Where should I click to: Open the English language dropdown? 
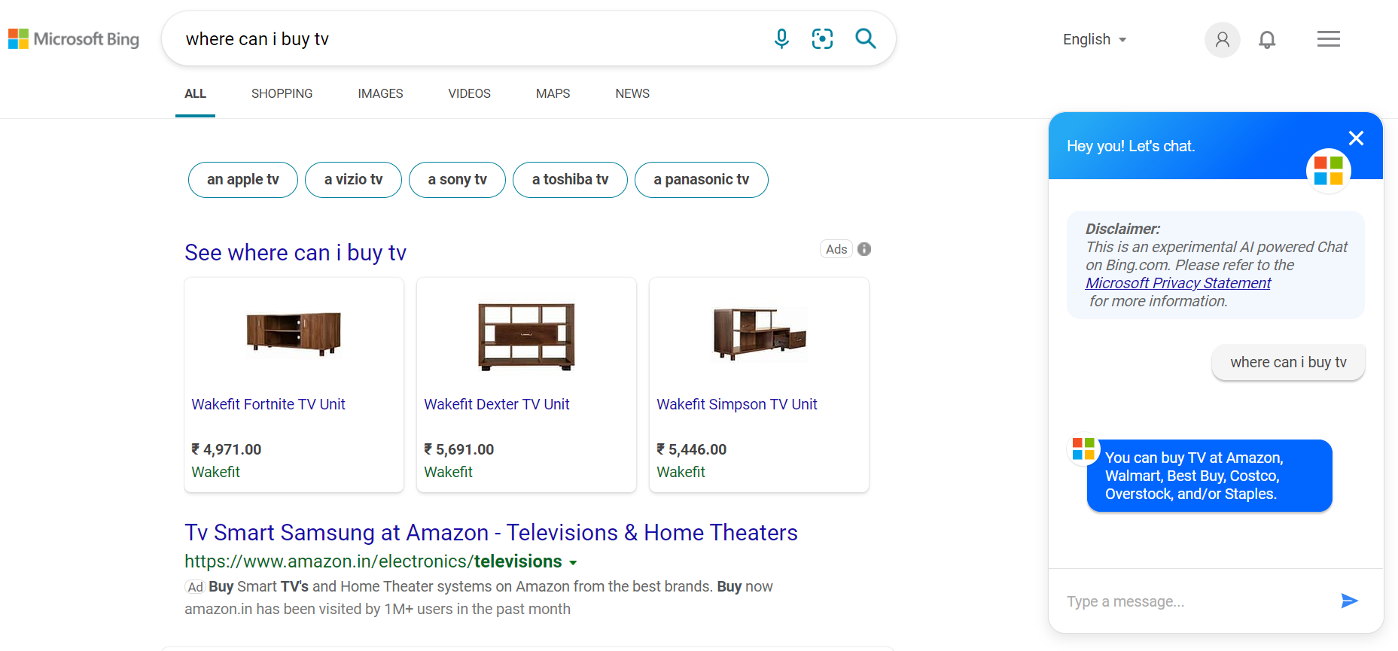click(1095, 39)
